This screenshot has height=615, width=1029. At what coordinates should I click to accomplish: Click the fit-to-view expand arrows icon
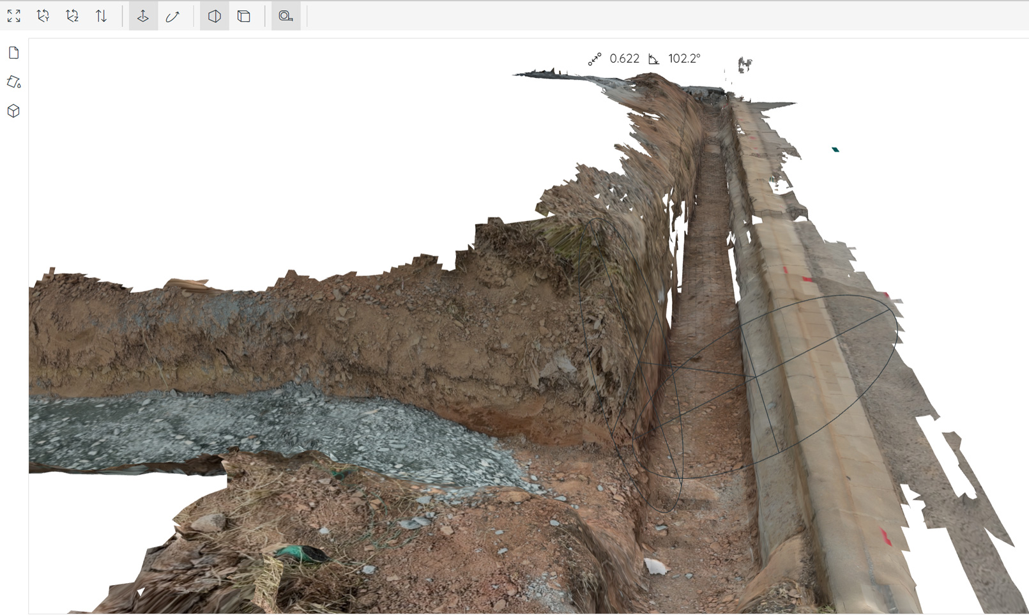click(14, 17)
